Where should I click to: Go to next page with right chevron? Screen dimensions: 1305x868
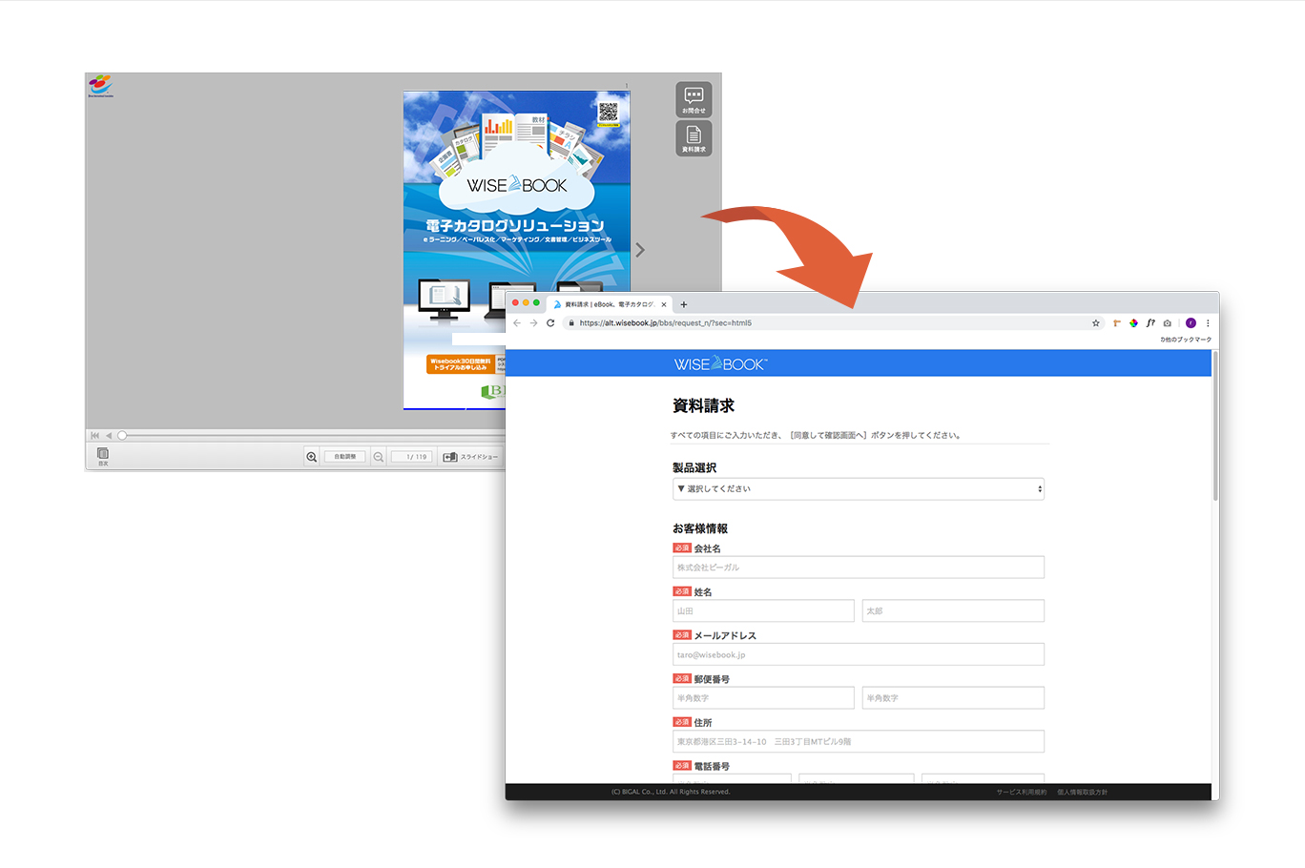tap(640, 250)
